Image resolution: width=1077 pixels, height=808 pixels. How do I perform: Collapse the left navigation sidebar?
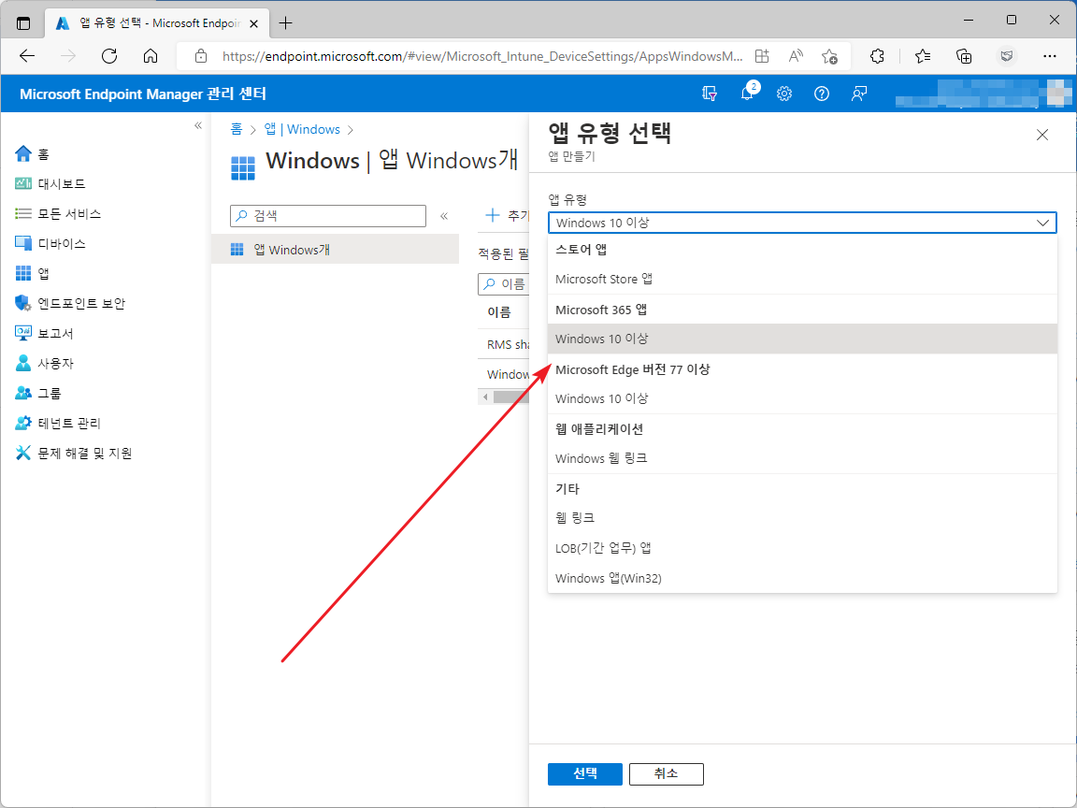pos(198,125)
